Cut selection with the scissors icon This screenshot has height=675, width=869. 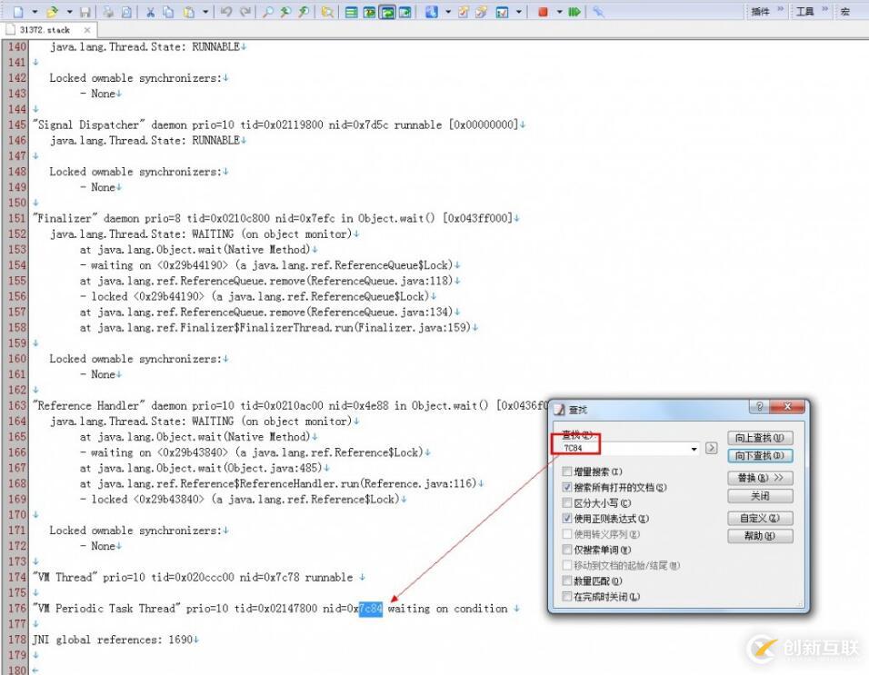pyautogui.click(x=151, y=12)
